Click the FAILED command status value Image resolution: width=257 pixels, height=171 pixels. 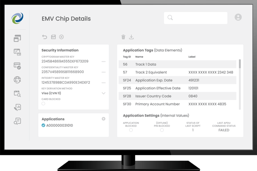pos(224,130)
